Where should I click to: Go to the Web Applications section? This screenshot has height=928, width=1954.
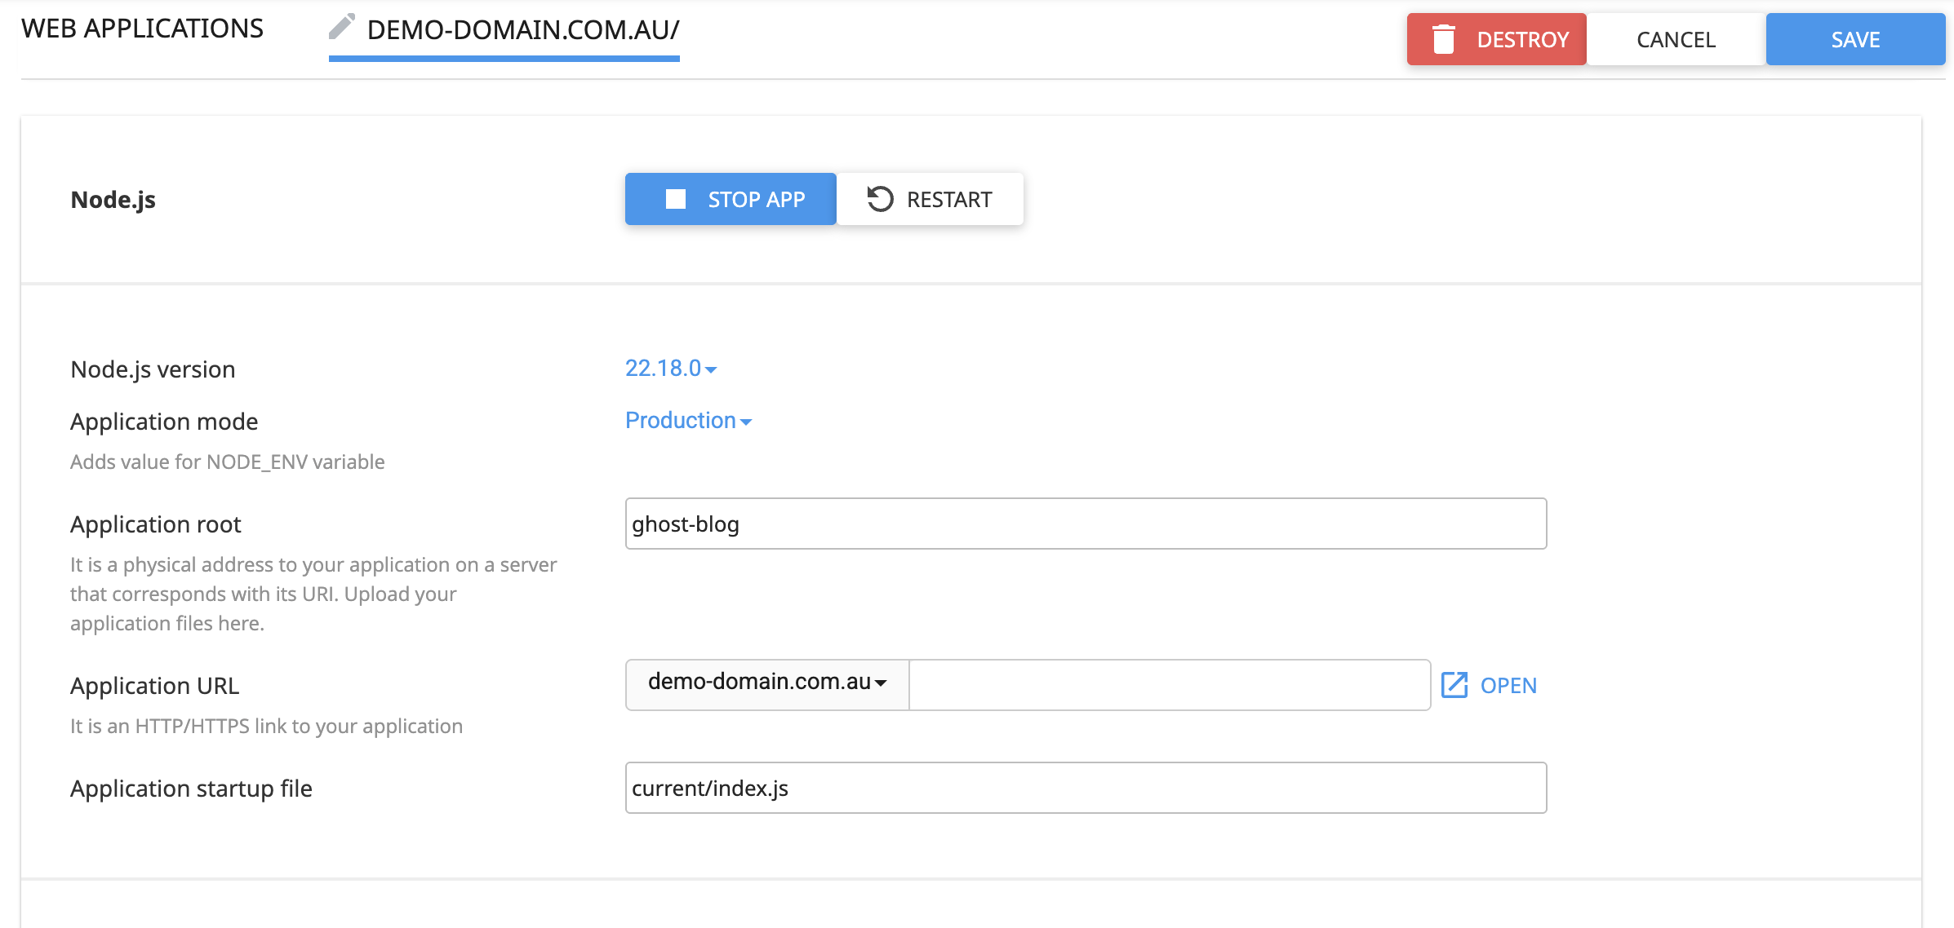(x=143, y=29)
